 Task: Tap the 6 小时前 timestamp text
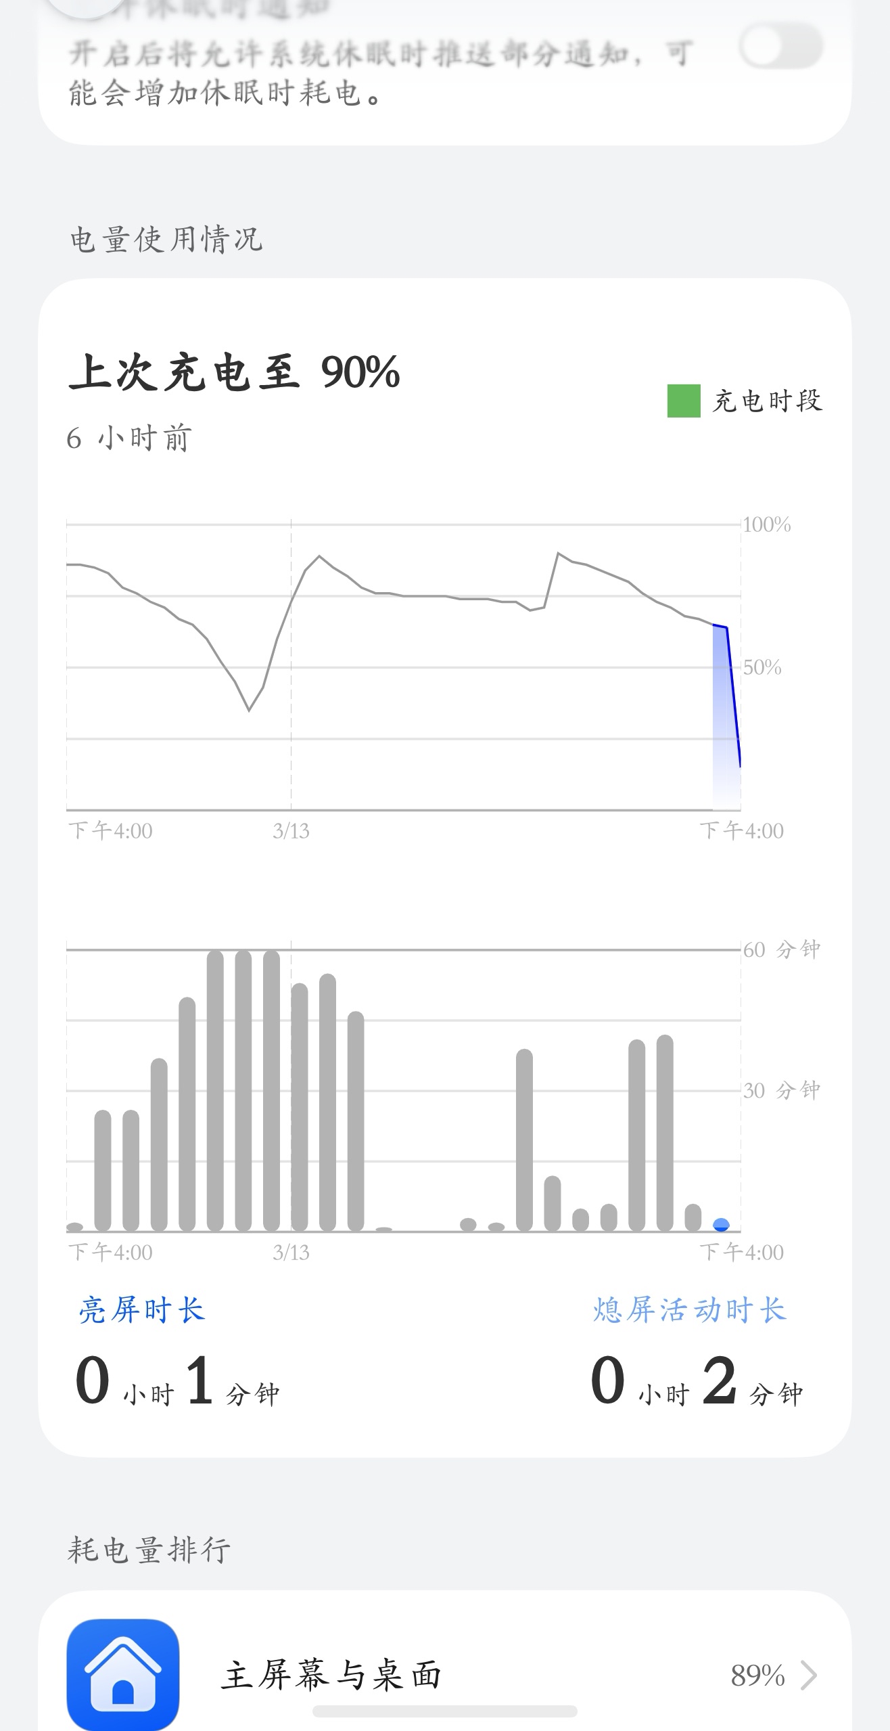tap(129, 439)
